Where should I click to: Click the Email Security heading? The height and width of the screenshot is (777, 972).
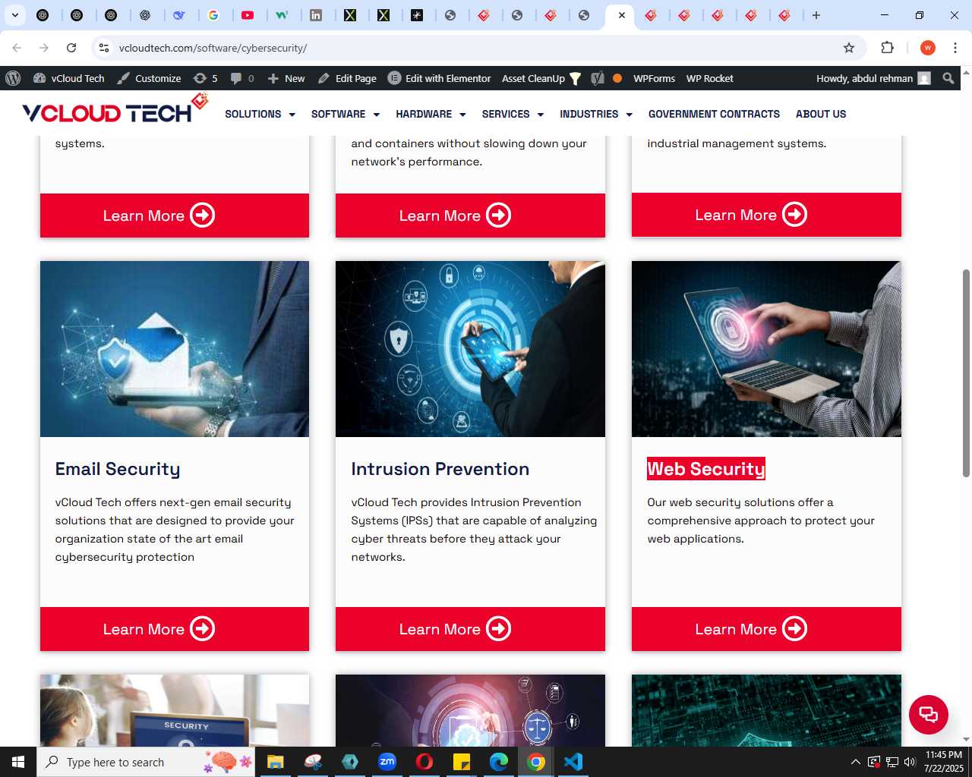(118, 469)
